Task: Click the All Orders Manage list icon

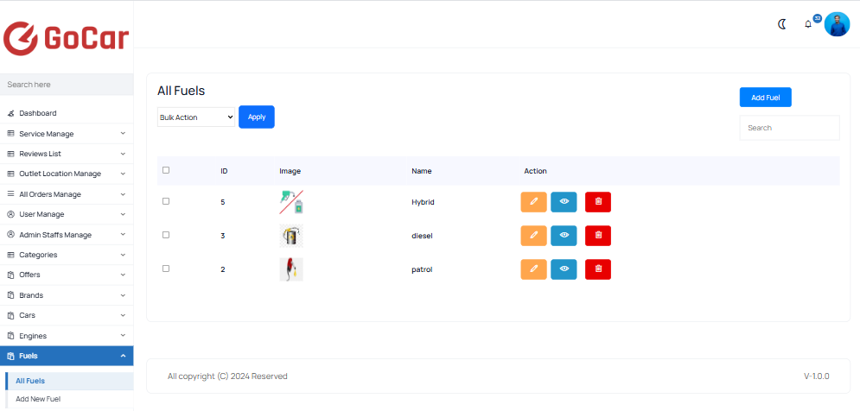Action: (10, 194)
